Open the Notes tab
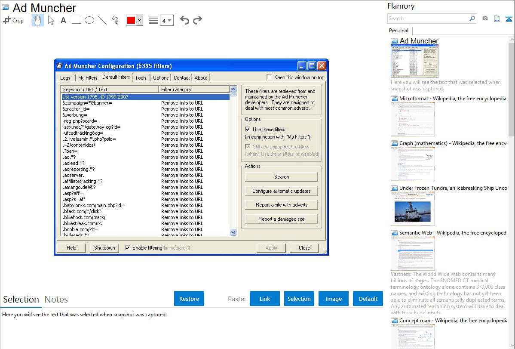This screenshot has height=349, width=515. (x=56, y=300)
